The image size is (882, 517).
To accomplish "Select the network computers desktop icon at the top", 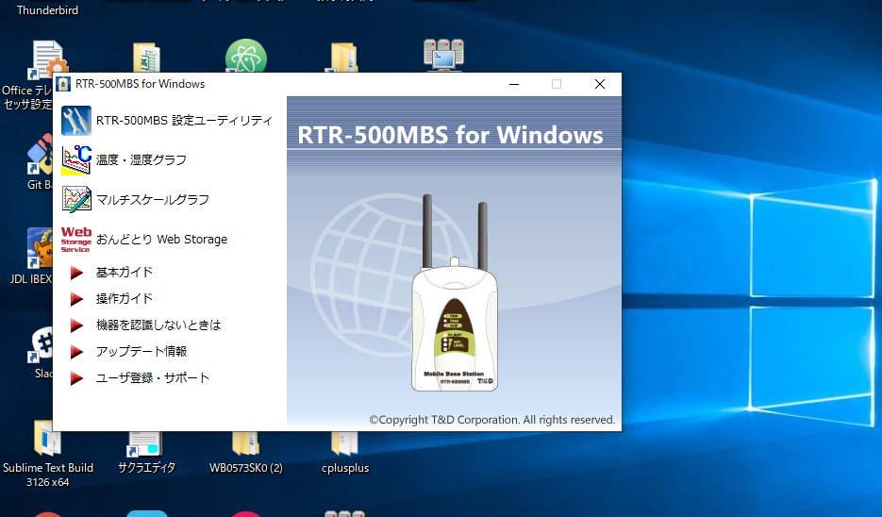I will (x=443, y=55).
